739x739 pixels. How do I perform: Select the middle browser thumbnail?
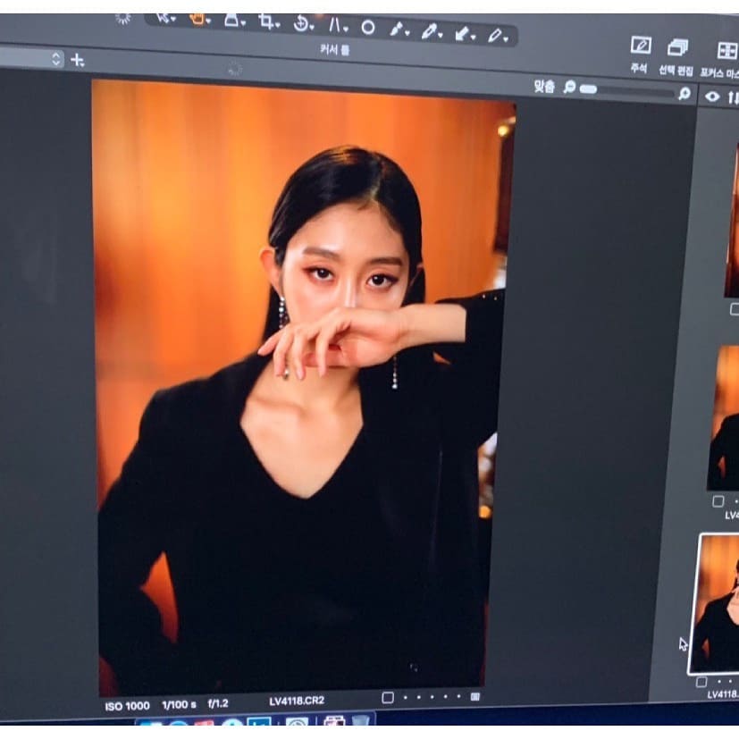725,418
